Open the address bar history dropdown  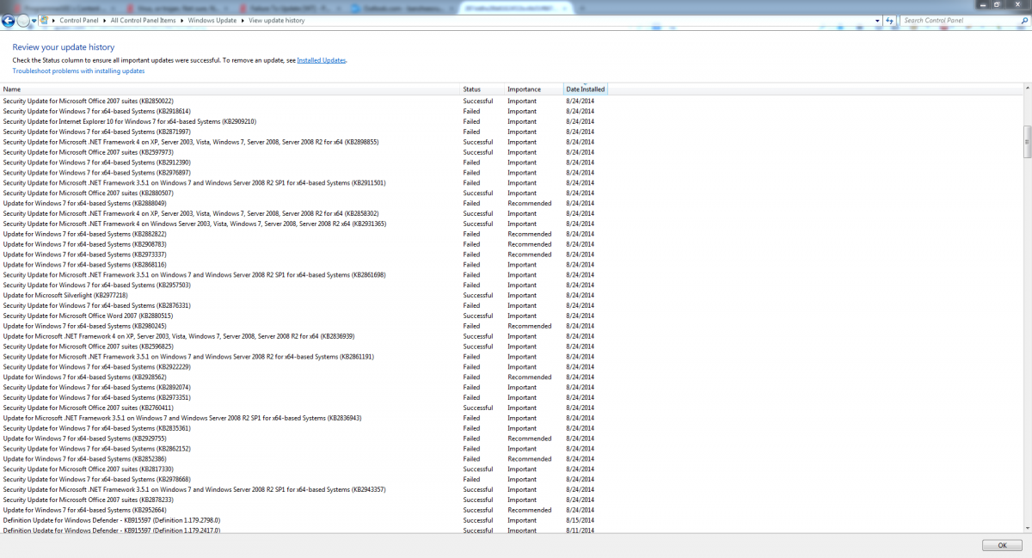[x=878, y=20]
